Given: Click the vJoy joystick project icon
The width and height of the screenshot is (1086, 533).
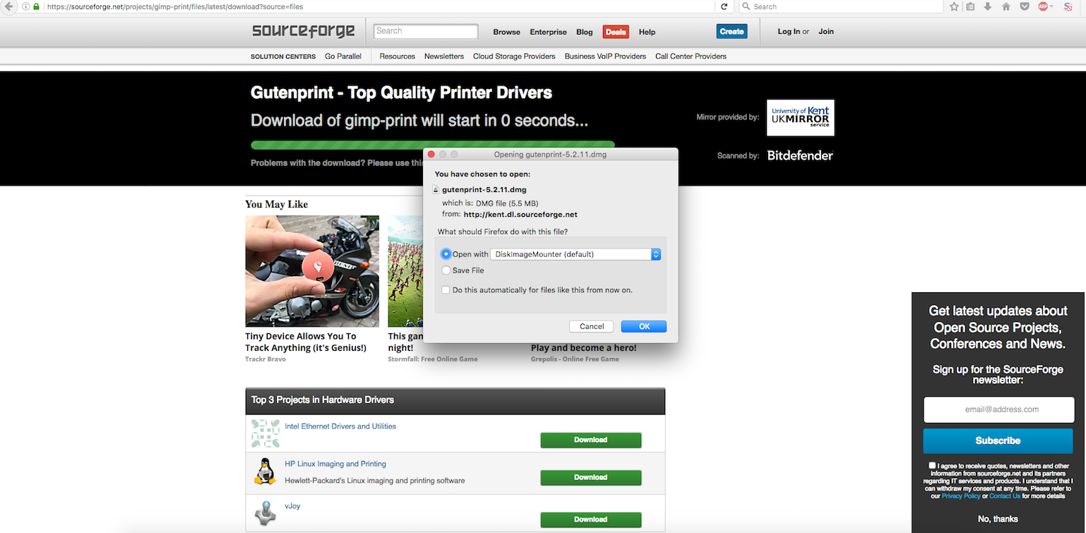Looking at the screenshot, I should click(x=265, y=513).
